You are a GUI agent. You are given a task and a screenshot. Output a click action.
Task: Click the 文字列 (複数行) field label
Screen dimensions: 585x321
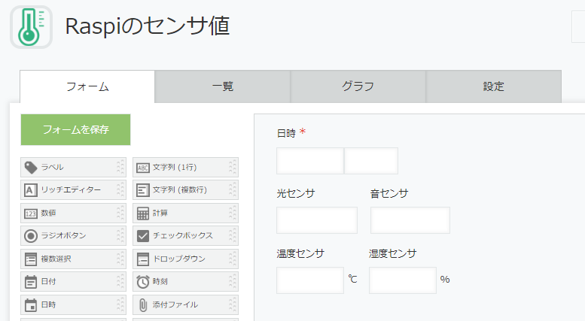[x=180, y=190]
